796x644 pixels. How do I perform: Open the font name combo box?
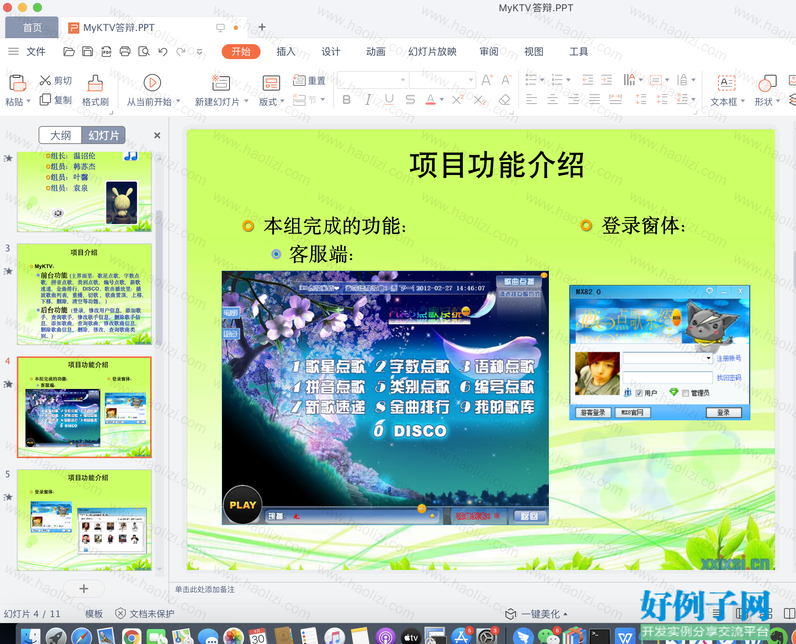[373, 80]
